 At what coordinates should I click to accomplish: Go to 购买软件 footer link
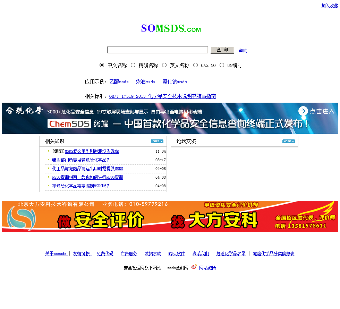177,254
